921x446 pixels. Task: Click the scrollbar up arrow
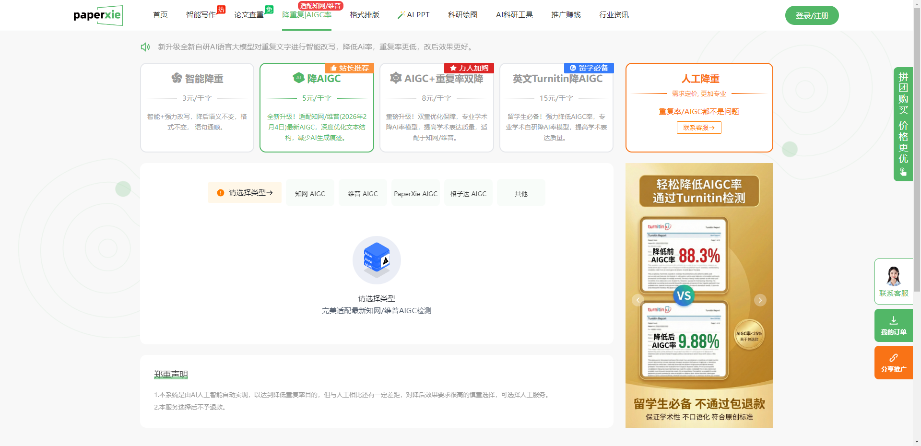917,3
